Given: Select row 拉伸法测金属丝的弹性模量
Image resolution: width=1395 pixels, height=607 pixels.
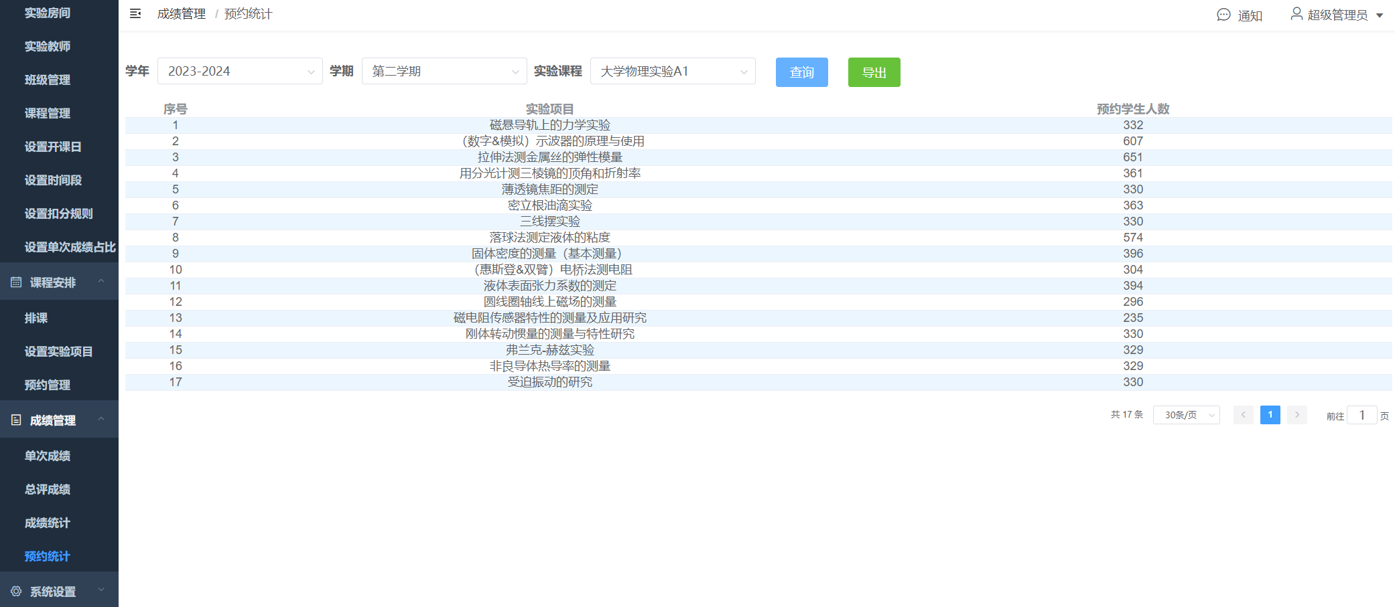Looking at the screenshot, I should coord(758,157).
